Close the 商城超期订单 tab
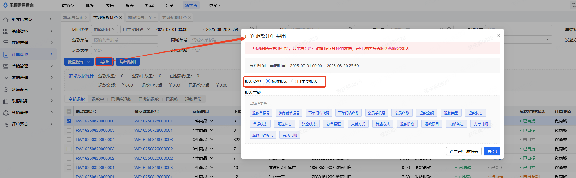576x178 pixels. point(189,18)
